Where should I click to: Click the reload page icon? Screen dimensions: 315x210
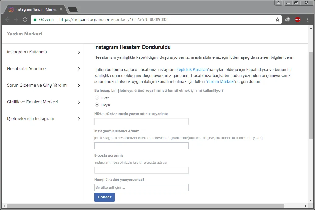coord(25,19)
